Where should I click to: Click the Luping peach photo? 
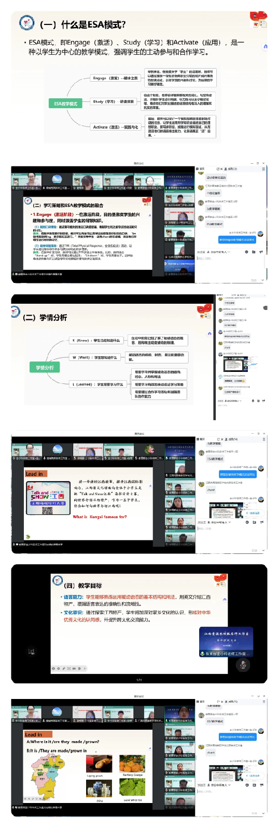click(x=99, y=764)
